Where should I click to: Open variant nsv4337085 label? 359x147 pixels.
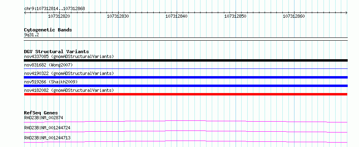coord(69,56)
